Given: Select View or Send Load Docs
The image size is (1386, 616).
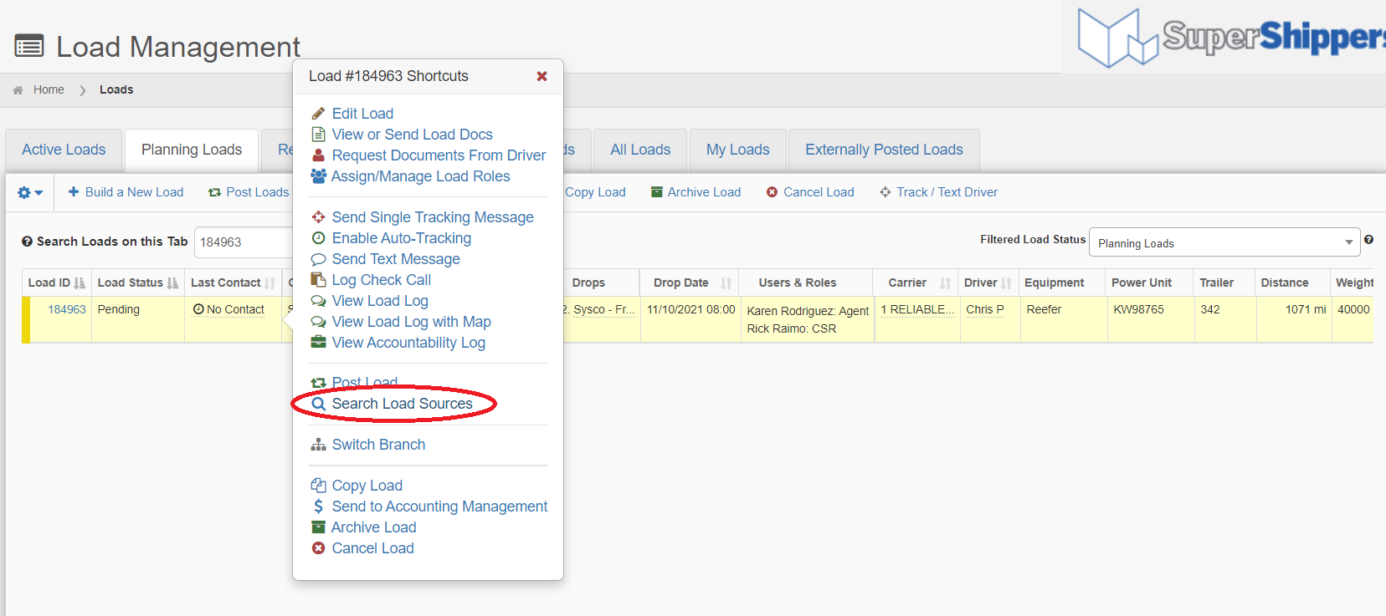Looking at the screenshot, I should [x=412, y=135].
